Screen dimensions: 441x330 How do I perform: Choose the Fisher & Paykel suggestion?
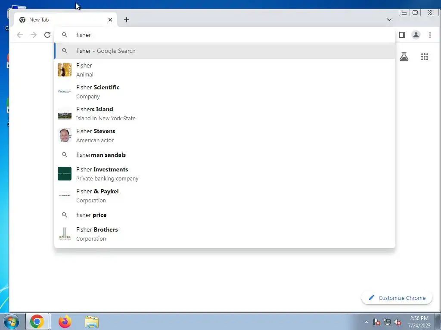click(x=225, y=196)
